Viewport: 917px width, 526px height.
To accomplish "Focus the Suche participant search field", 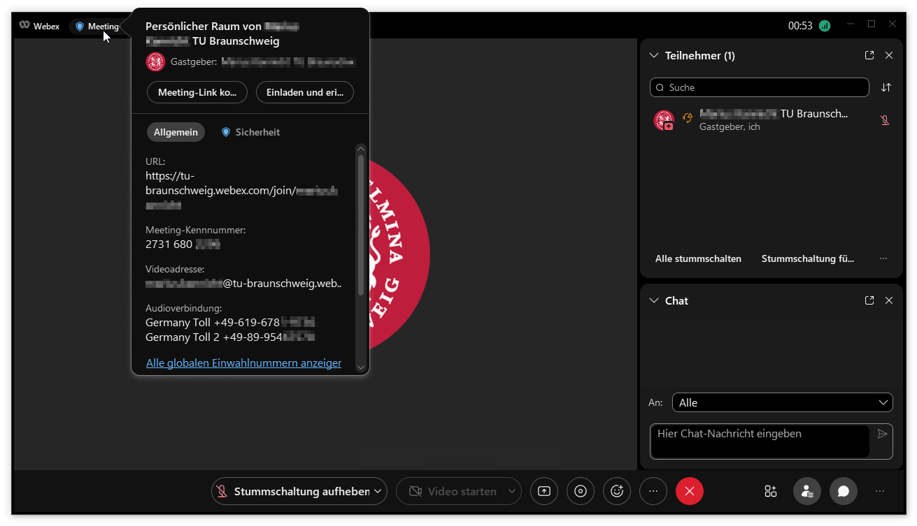I will [760, 87].
